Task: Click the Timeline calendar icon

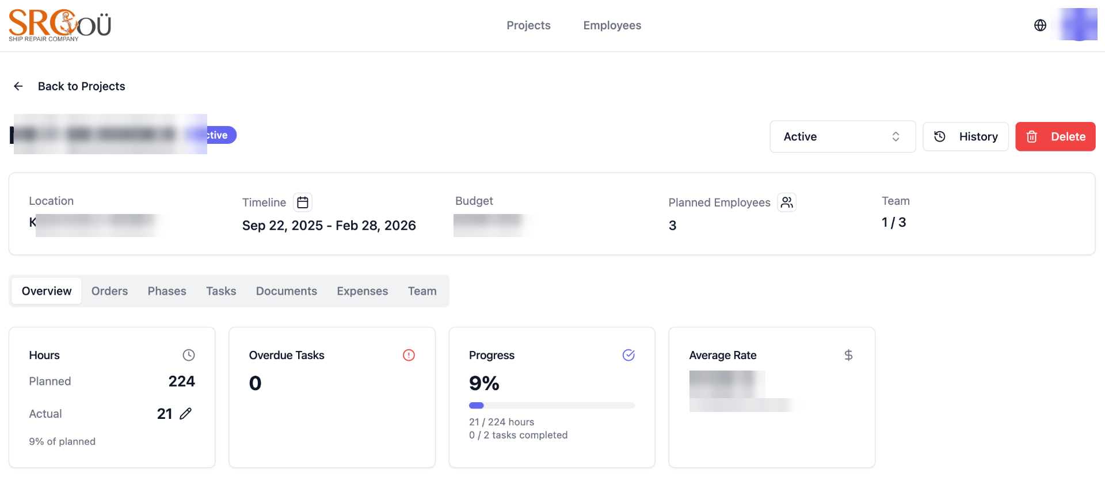Action: pos(303,203)
